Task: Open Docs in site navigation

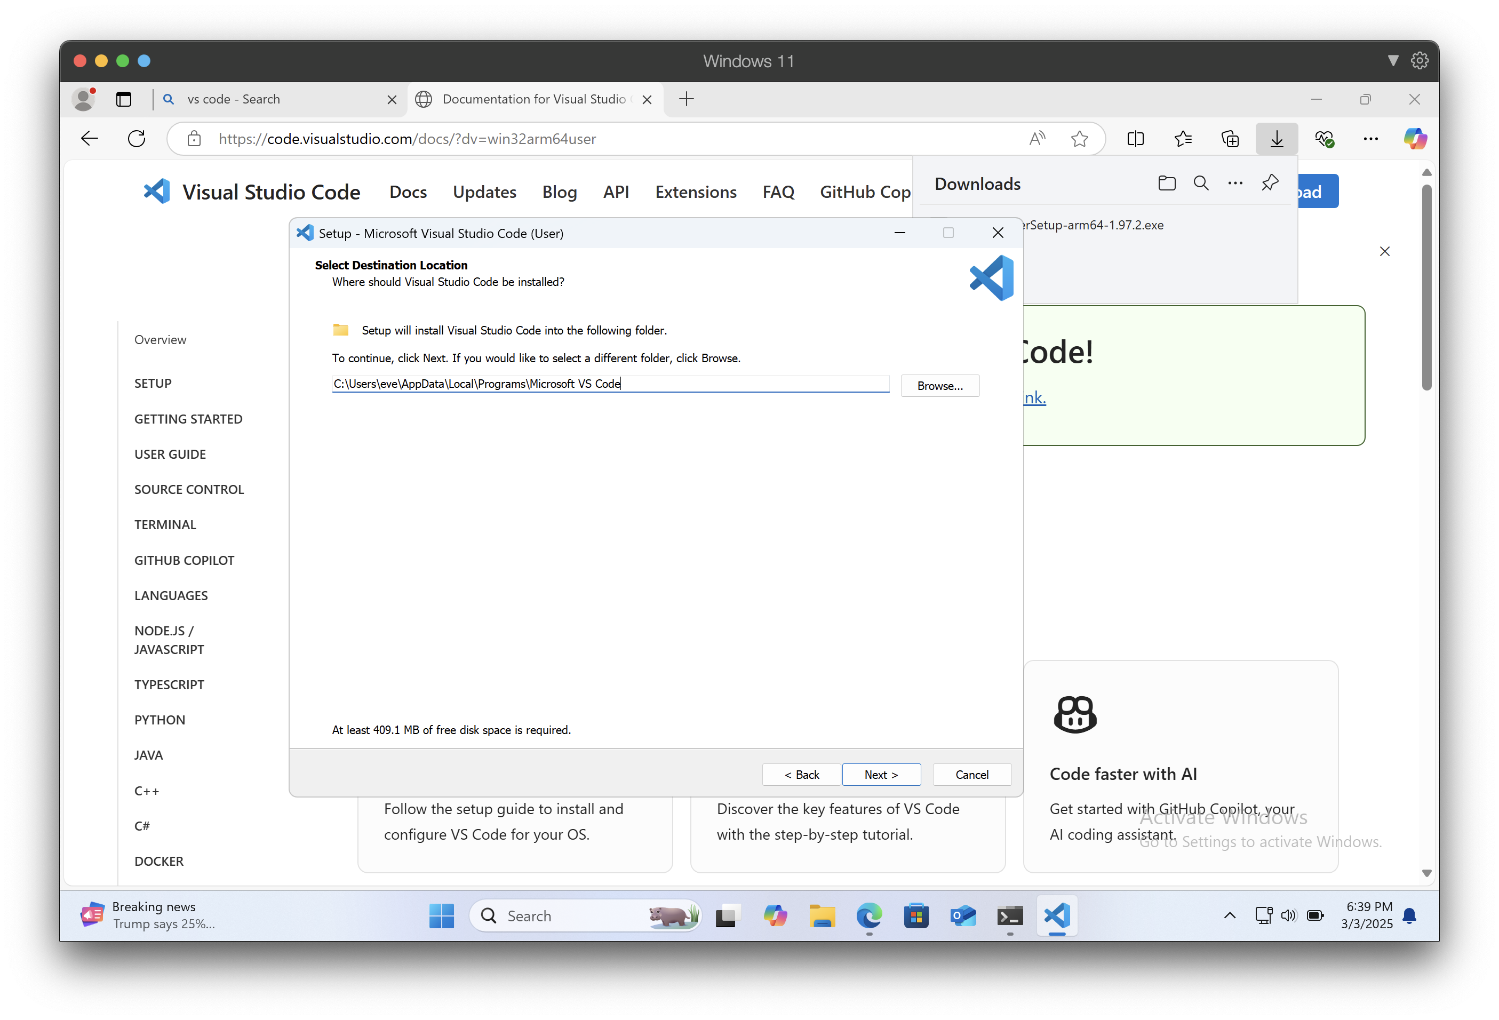Action: (408, 192)
